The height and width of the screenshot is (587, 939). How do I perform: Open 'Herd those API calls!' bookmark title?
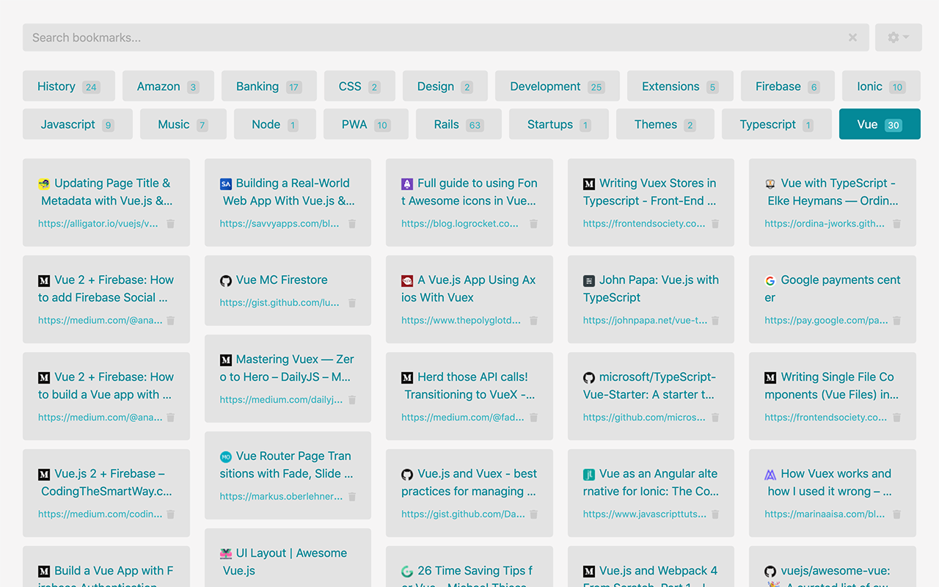tap(469, 386)
